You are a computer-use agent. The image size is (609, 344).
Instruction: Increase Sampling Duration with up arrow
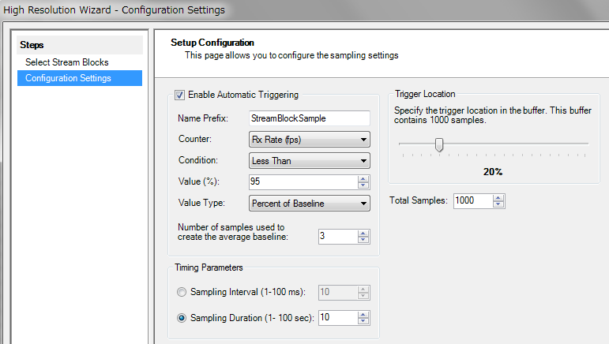363,315
